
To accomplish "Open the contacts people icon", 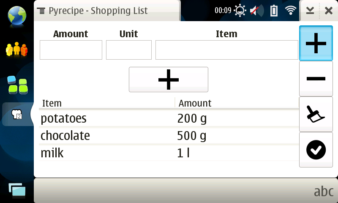I will coord(17,50).
